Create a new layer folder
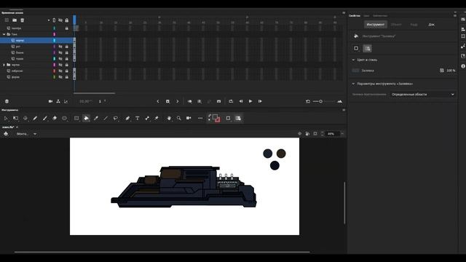Image resolution: width=466 pixels, height=262 pixels. click(x=15, y=20)
